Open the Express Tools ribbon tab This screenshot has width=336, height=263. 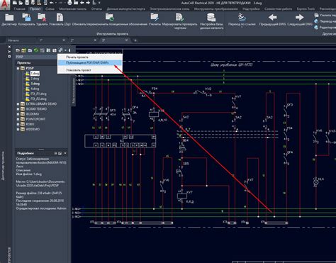pyautogui.click(x=306, y=9)
